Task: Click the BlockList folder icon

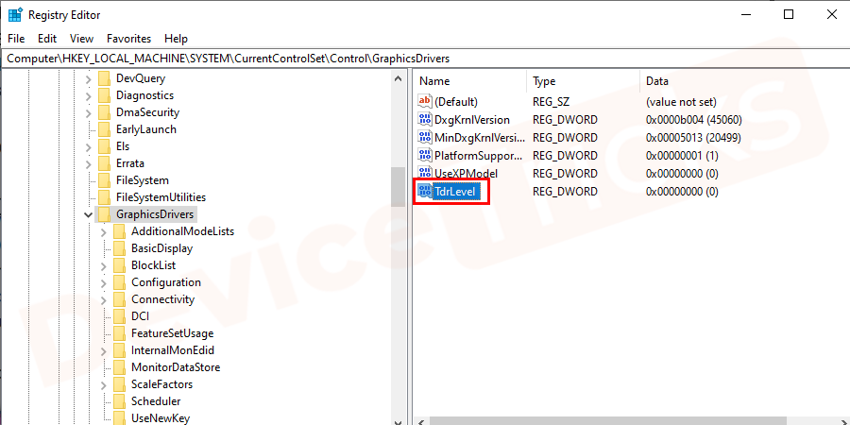Action: pyautogui.click(x=119, y=265)
